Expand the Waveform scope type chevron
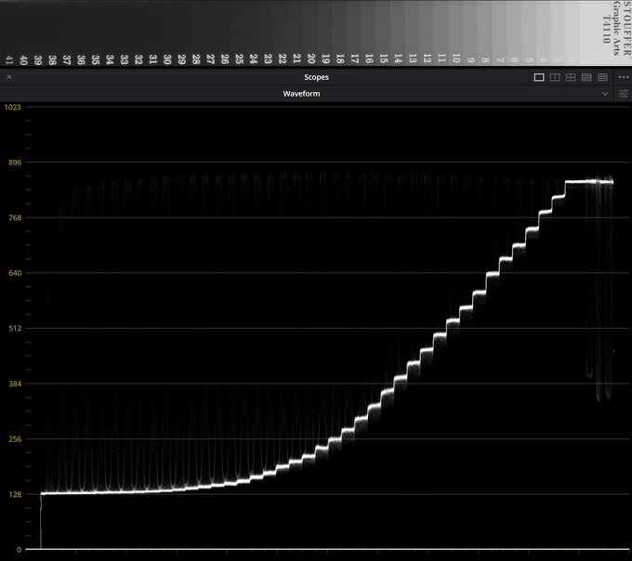The height and width of the screenshot is (561, 632). pyautogui.click(x=605, y=94)
